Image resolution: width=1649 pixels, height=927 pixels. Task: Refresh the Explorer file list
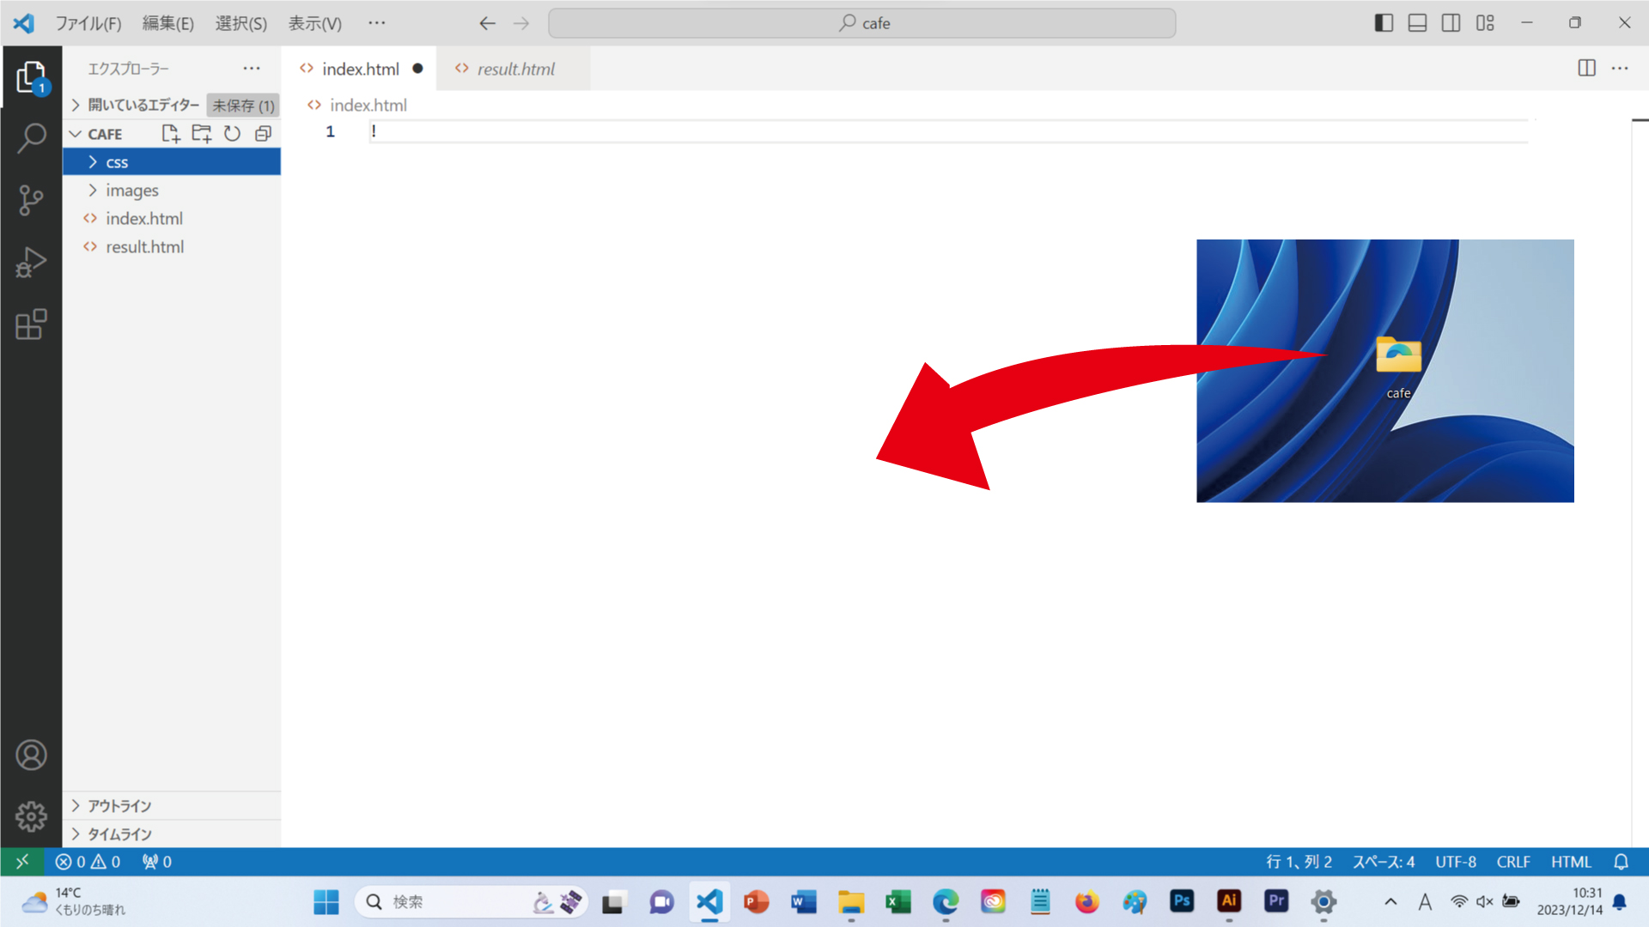tap(232, 133)
